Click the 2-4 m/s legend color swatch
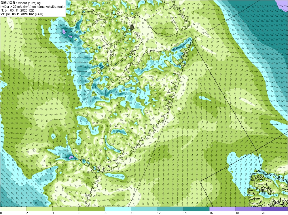The width and height of the screenshot is (288, 215). (39, 209)
